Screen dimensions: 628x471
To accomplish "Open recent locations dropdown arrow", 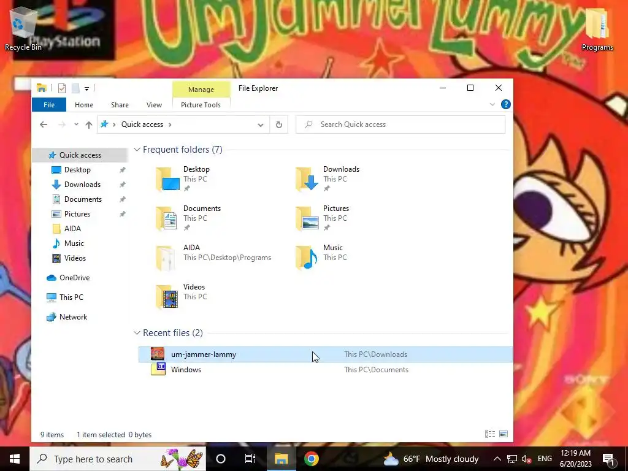I will click(x=76, y=124).
